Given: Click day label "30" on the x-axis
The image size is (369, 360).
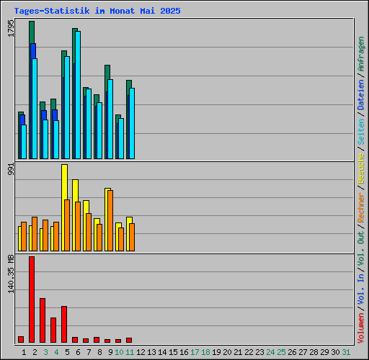Looking at the screenshot, I should point(335,352).
